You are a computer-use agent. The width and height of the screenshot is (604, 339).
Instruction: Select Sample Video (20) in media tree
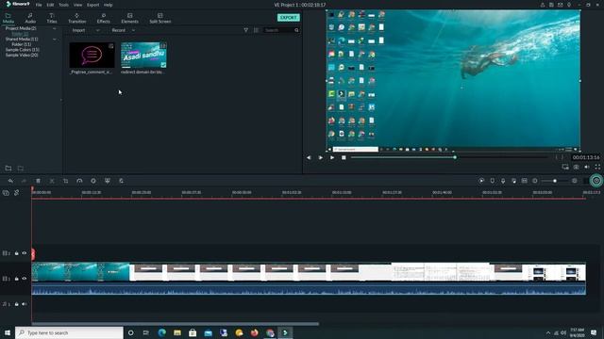22,55
